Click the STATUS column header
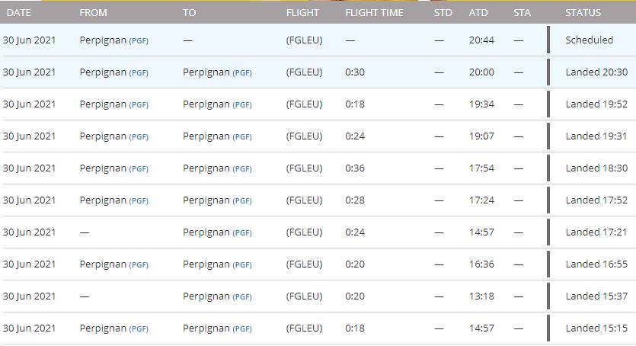The width and height of the screenshot is (636, 346). [583, 13]
